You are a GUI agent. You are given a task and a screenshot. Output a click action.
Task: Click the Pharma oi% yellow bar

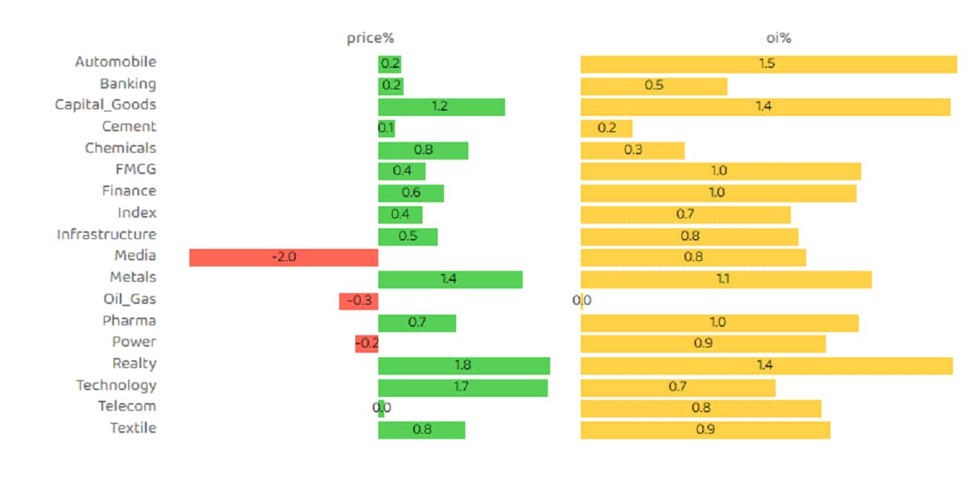click(x=718, y=322)
